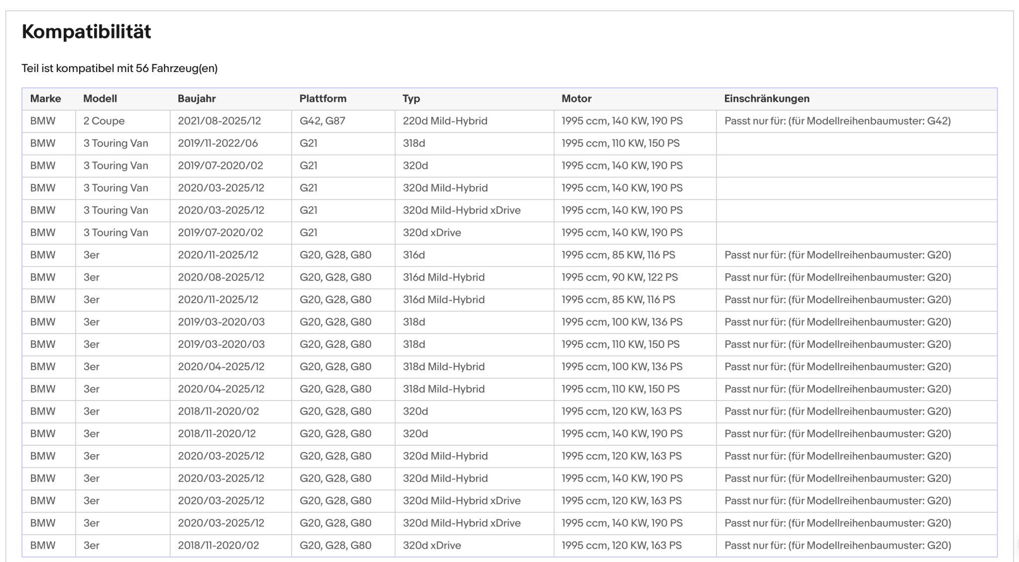Click the G20 restriction note in the 320d xDrive row
This screenshot has width=1019, height=562.
838,546
